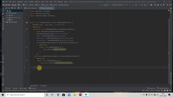Open the Navigate menu
This screenshot has width=173, height=97.
coord(20,2)
